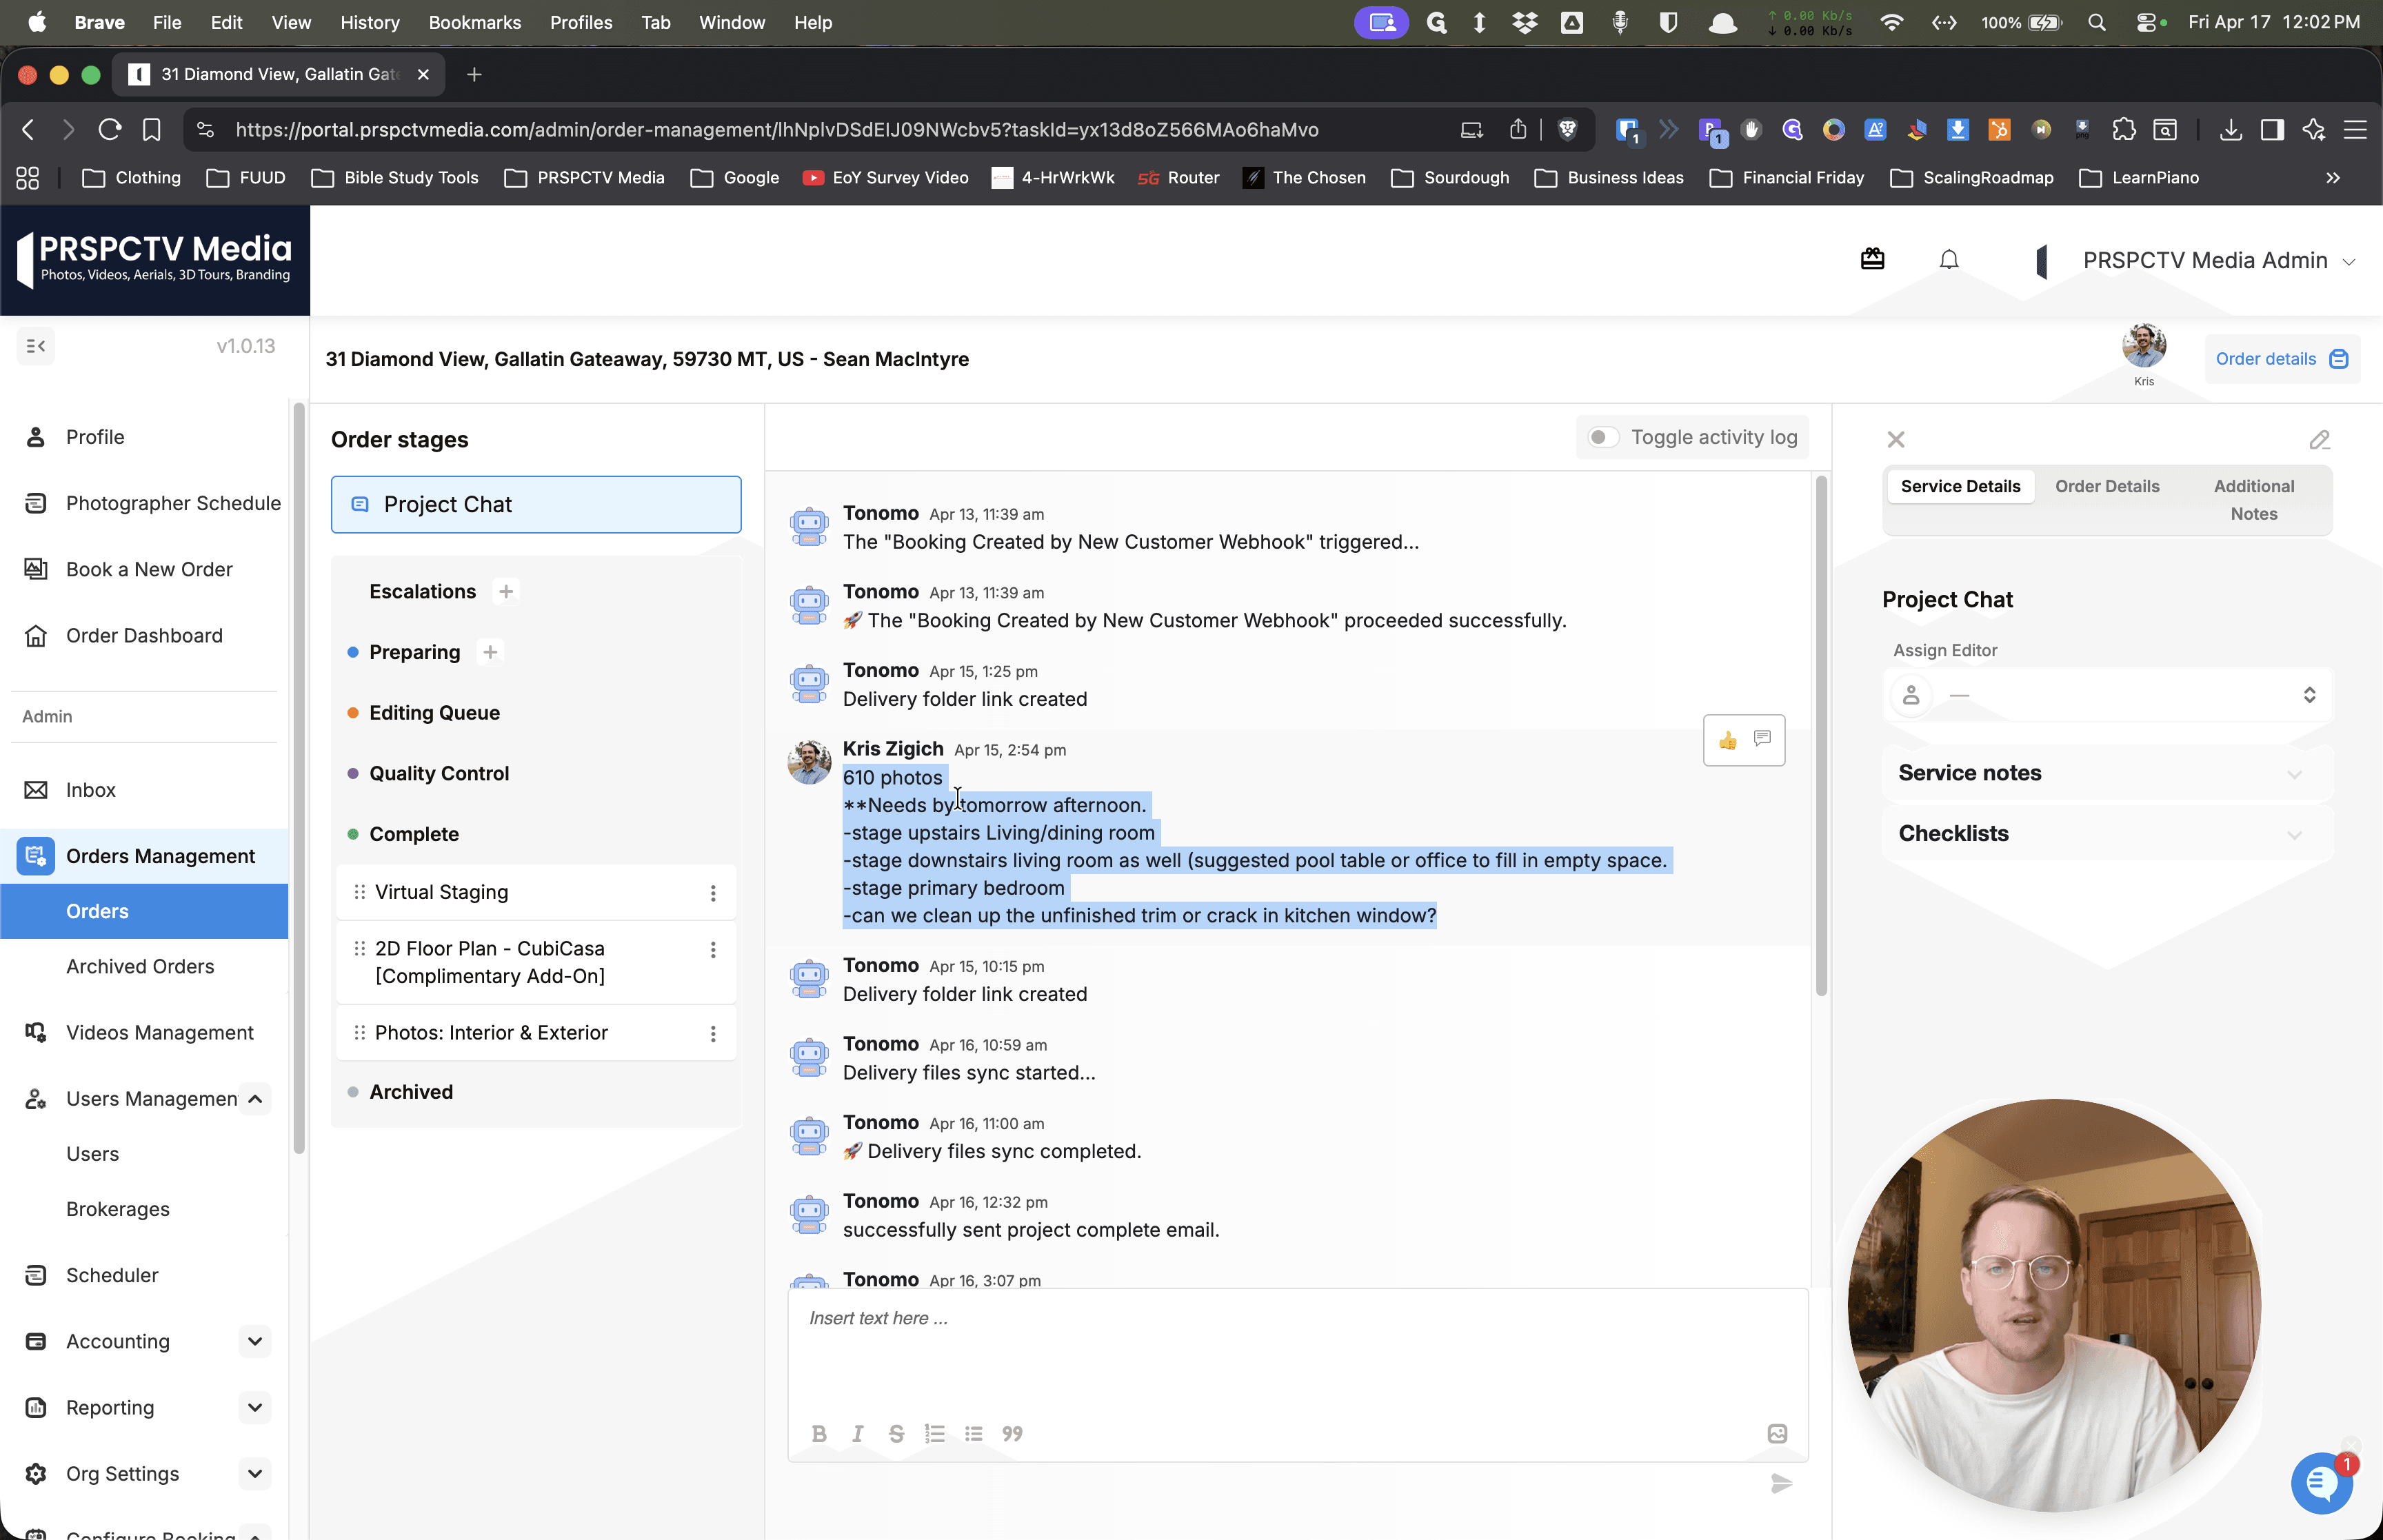
Task: Select Editing Queue stage
Action: 434,713
